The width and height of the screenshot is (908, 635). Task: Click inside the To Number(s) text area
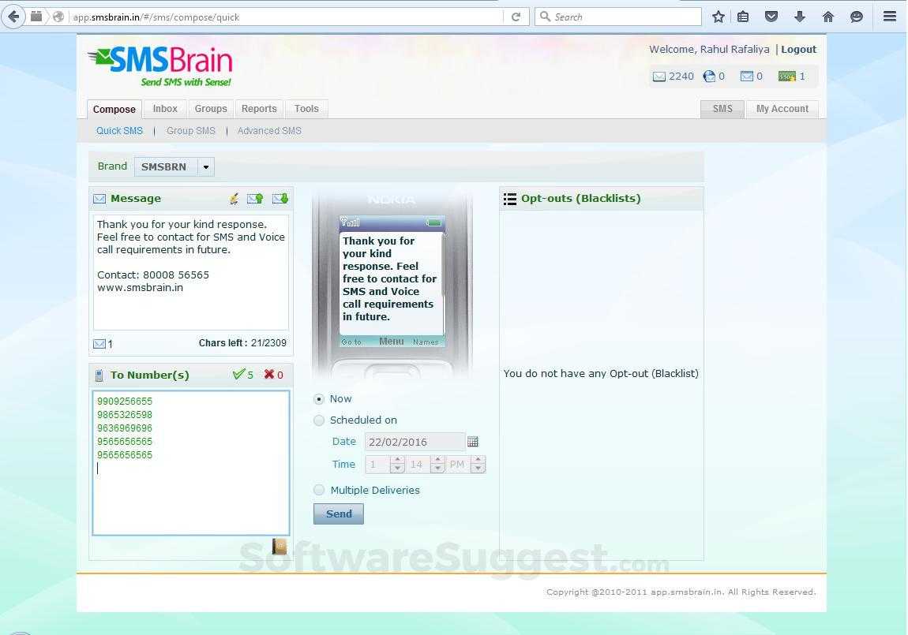pyautogui.click(x=191, y=463)
